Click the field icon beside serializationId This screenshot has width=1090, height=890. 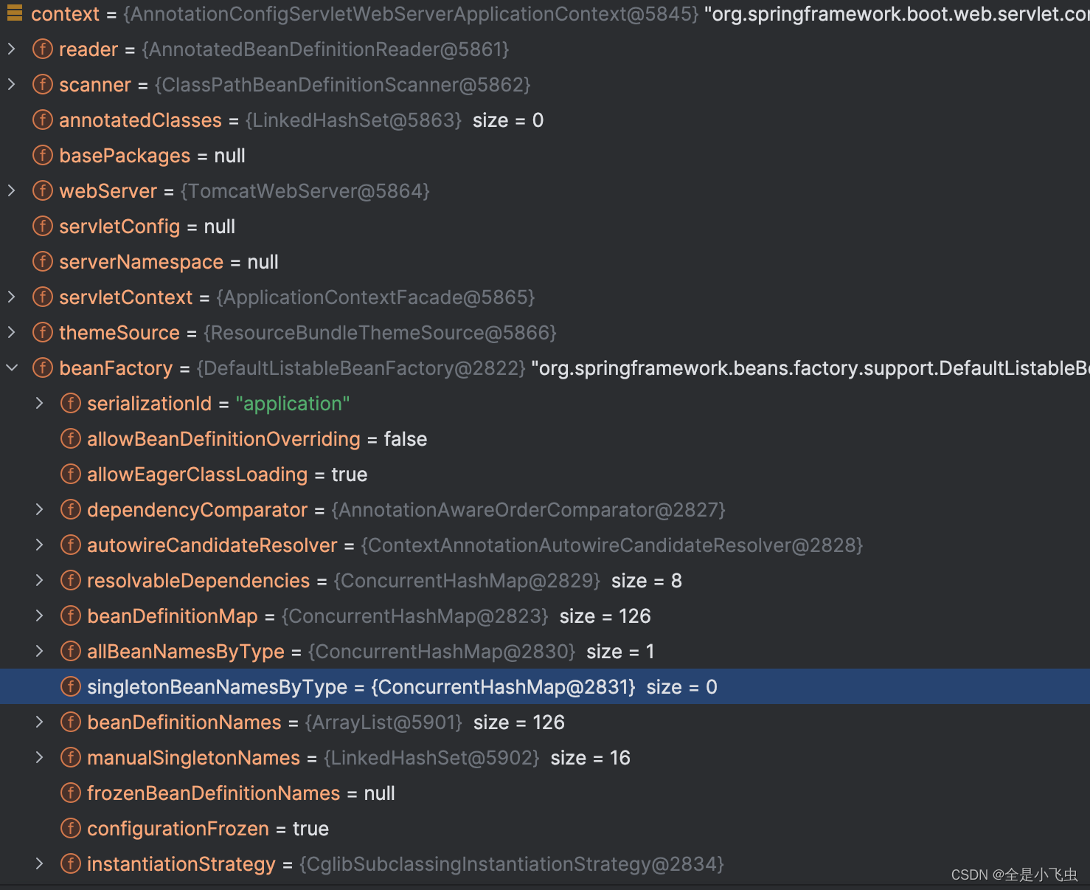(71, 403)
